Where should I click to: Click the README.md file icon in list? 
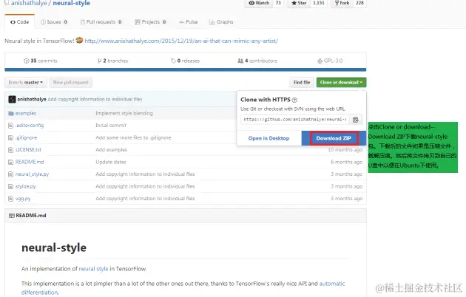click(10, 162)
